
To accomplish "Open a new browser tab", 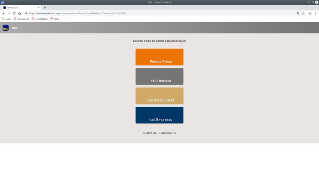I will pos(45,8).
